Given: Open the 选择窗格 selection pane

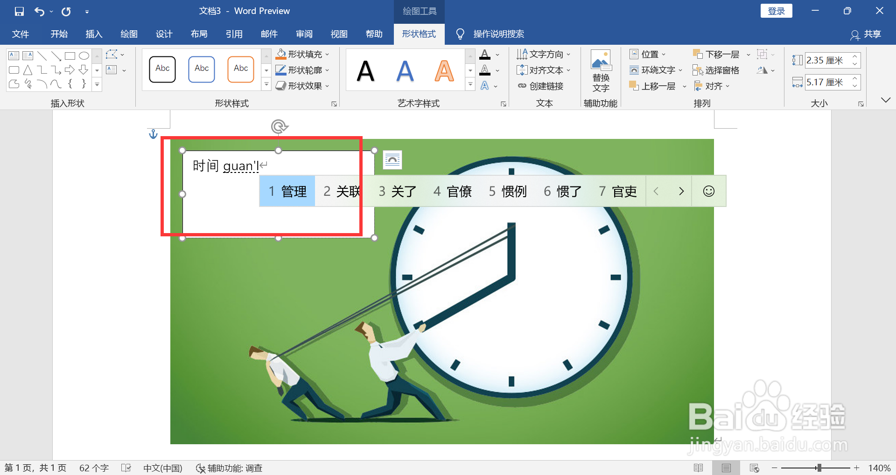Looking at the screenshot, I should pos(715,70).
